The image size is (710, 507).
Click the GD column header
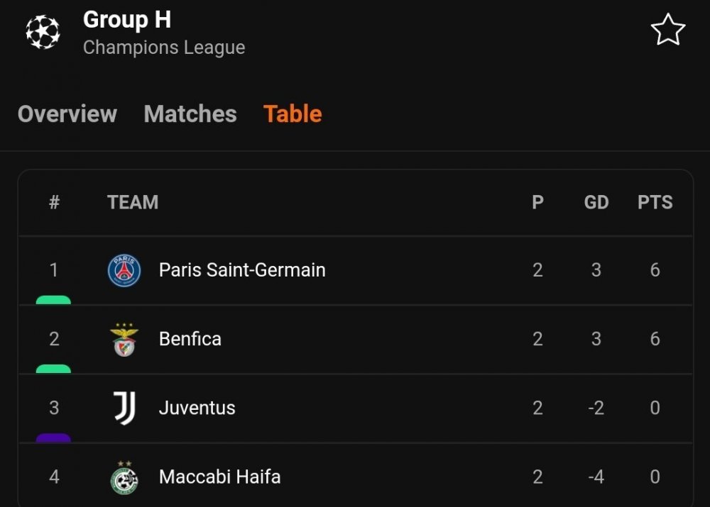tap(596, 202)
